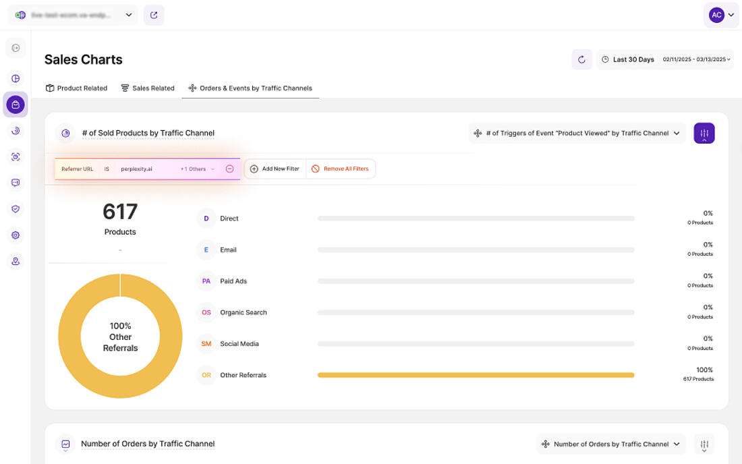Switch to the Sales Related tab
Screen dimensions: 742x464
click(148, 88)
